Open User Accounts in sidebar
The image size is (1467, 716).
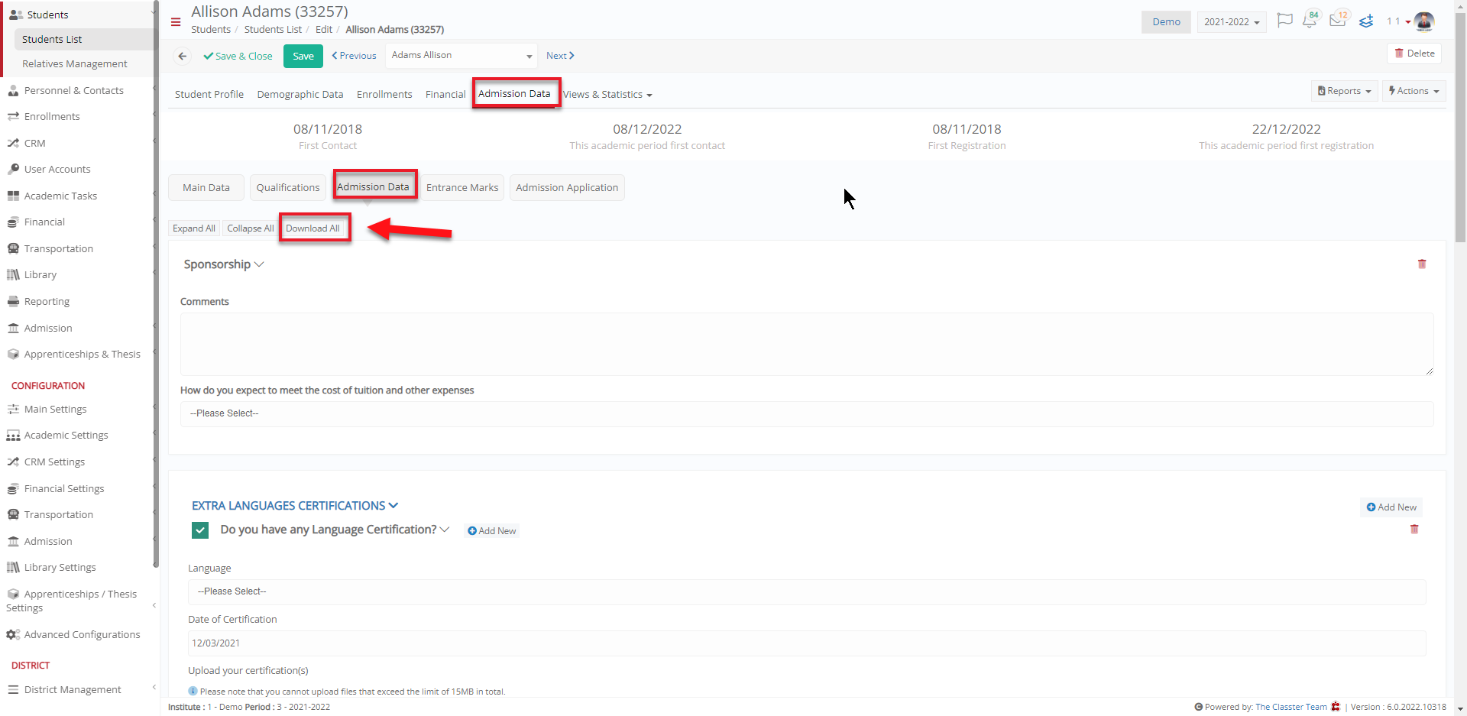click(x=57, y=169)
